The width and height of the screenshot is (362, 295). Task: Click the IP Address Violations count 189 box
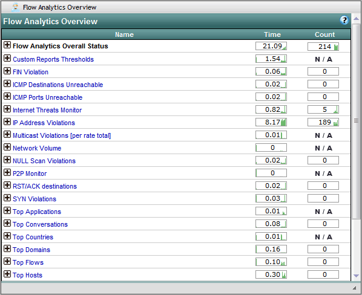click(323, 122)
